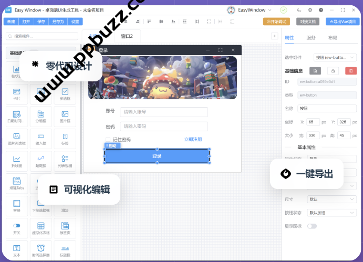Select the 虚拟化表格 table component
Viewport: 363px width, 262px height.
click(41, 227)
